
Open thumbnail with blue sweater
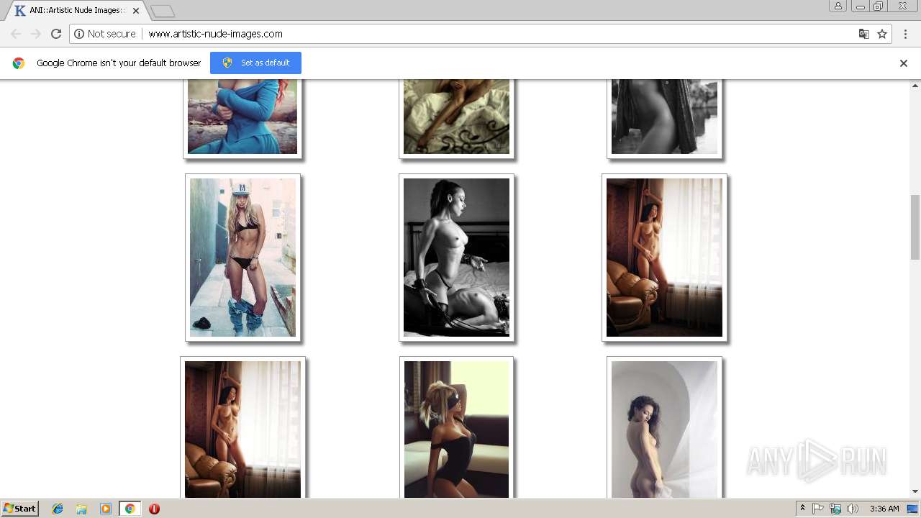pos(242,117)
